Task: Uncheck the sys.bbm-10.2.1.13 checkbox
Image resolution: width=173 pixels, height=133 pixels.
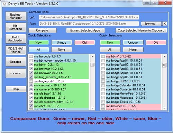Action: click(31, 64)
